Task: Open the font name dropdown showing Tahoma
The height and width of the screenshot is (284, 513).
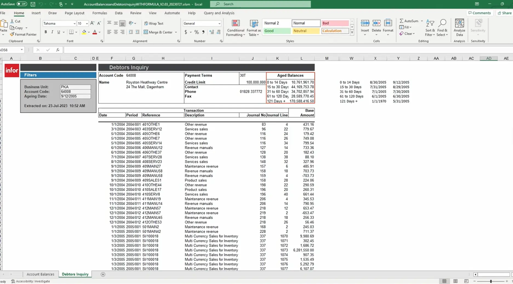Action: [x=74, y=24]
